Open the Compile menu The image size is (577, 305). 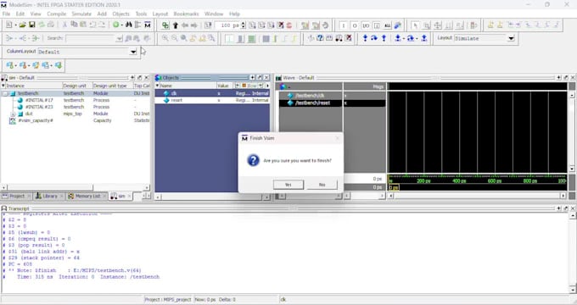coord(56,14)
